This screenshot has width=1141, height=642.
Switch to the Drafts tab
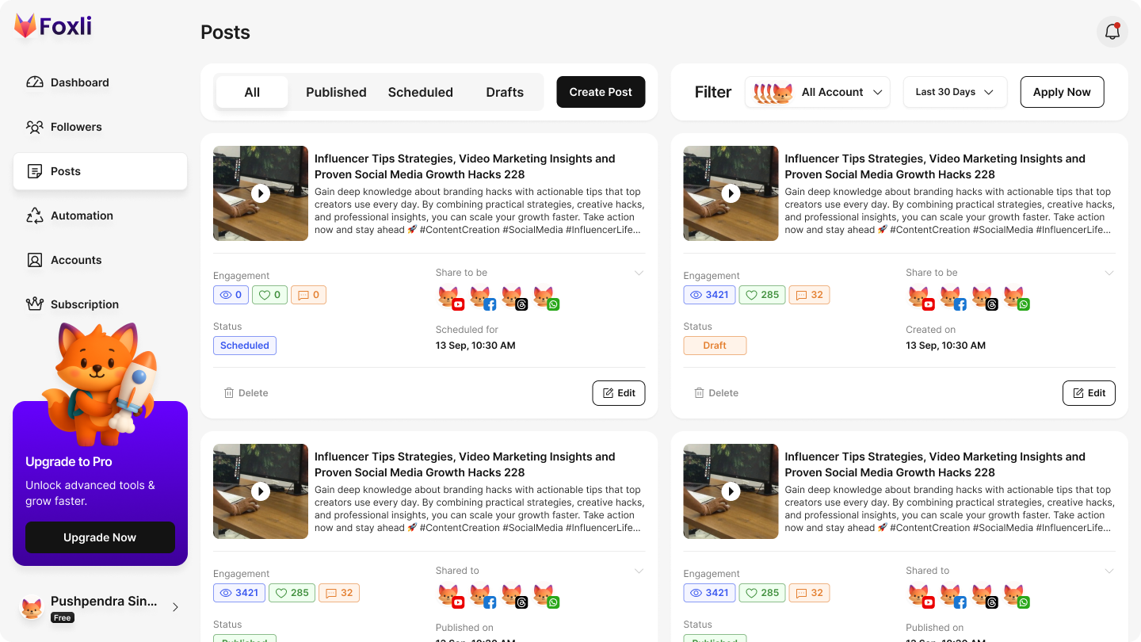point(505,92)
